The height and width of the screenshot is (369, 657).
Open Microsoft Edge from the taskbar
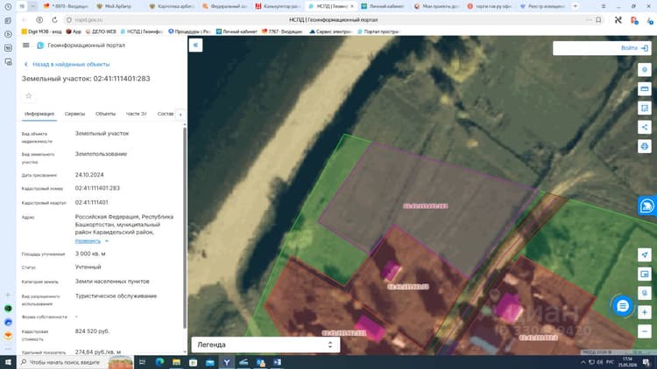[159, 362]
